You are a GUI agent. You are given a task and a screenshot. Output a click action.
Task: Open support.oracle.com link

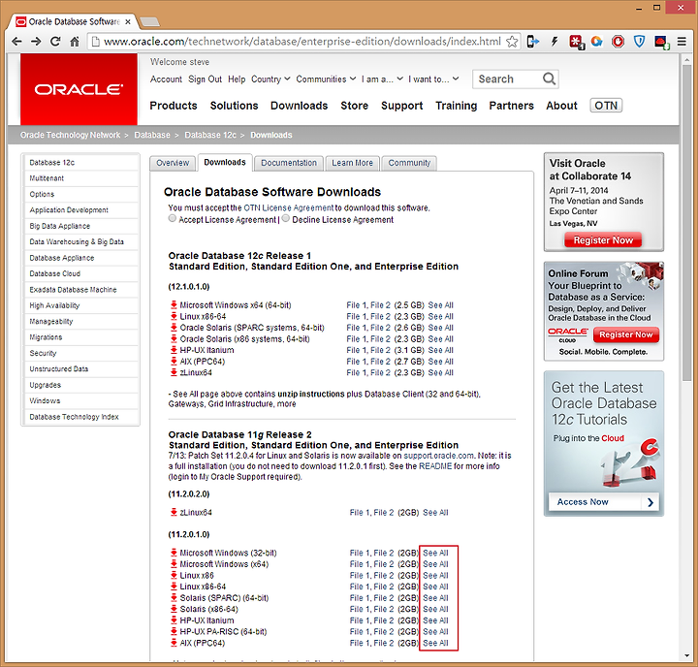(x=438, y=456)
